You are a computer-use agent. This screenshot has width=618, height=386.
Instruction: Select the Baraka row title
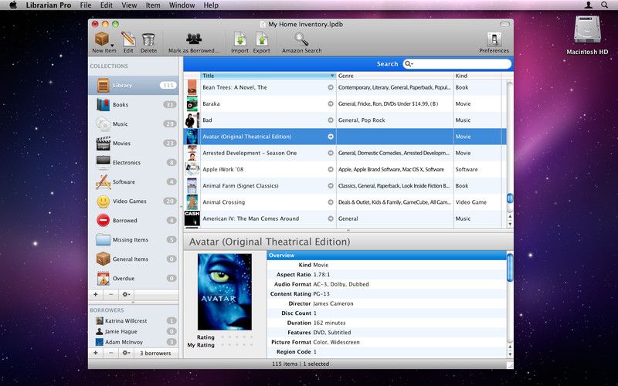point(211,104)
